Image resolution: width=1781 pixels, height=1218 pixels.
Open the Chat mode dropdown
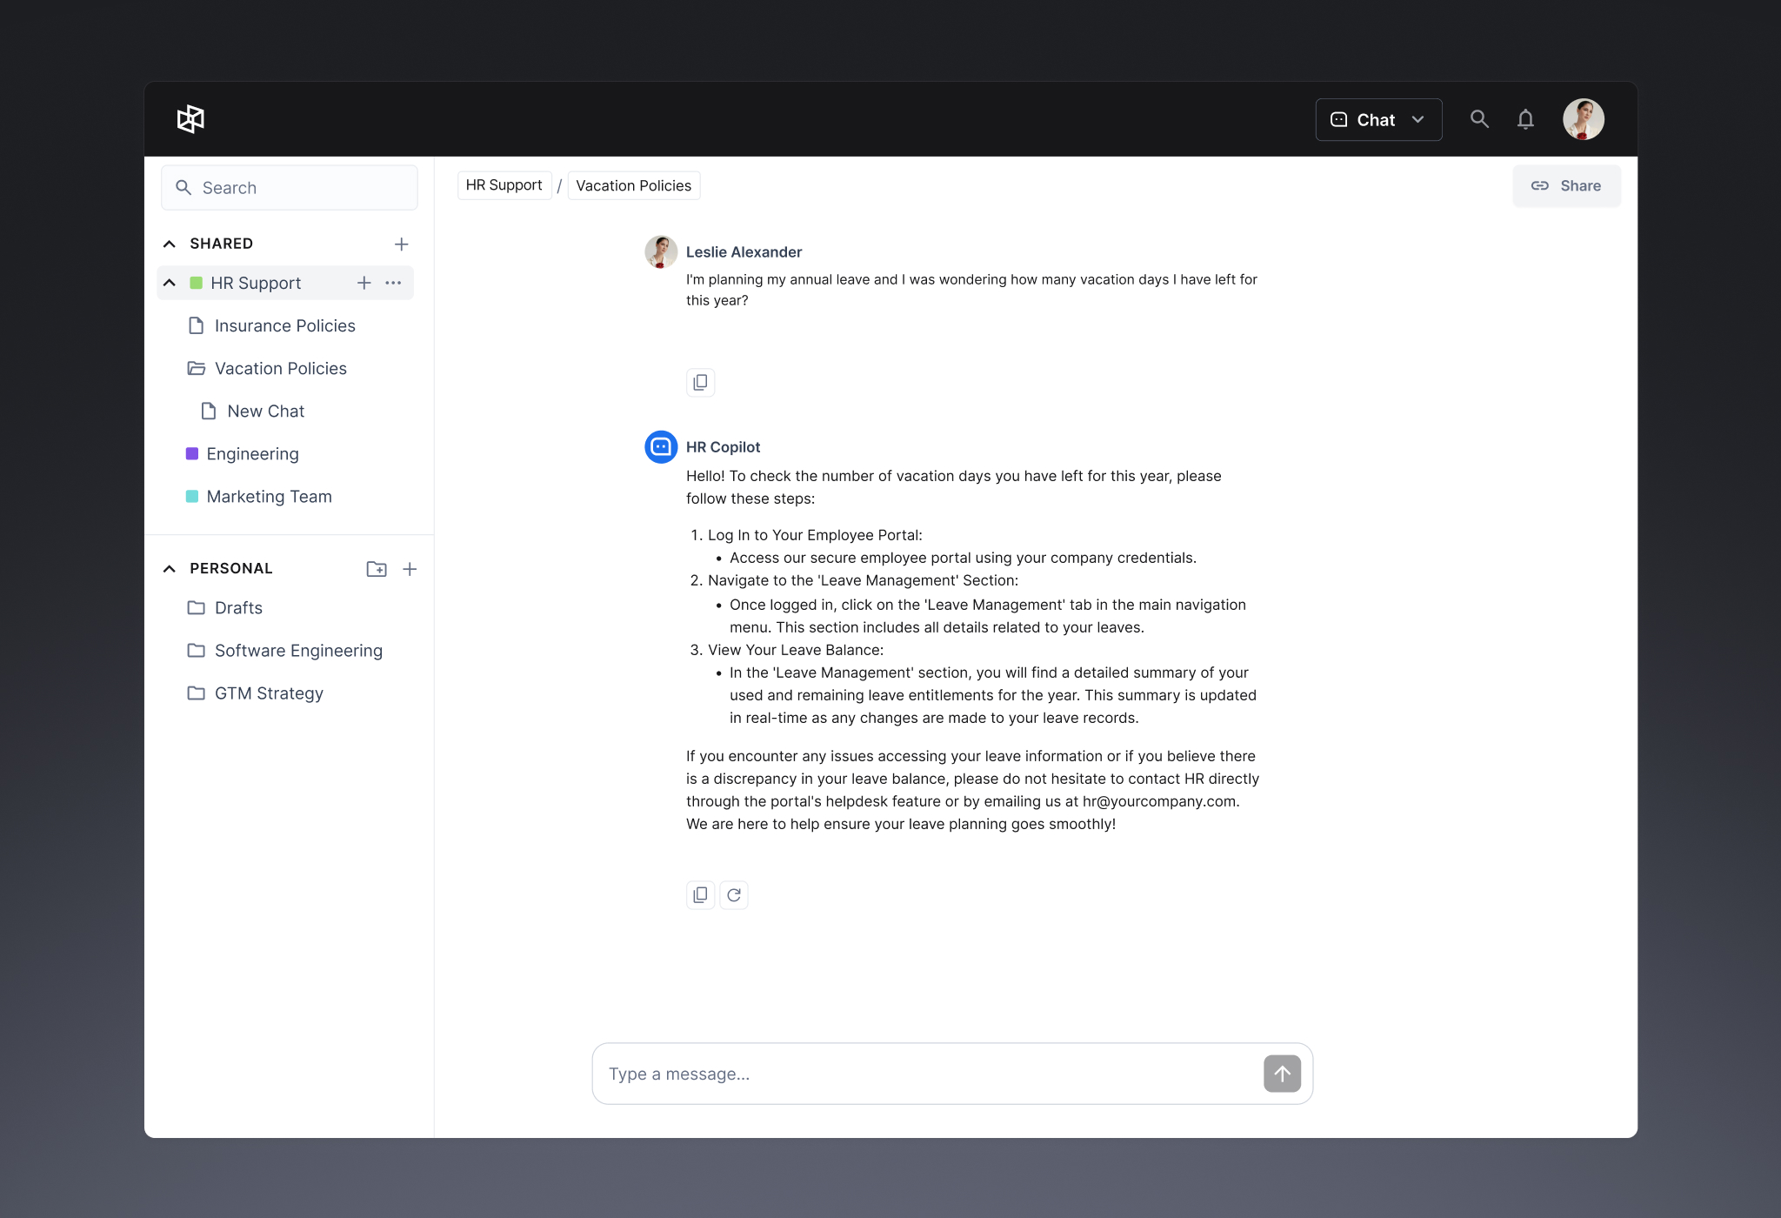pos(1378,120)
